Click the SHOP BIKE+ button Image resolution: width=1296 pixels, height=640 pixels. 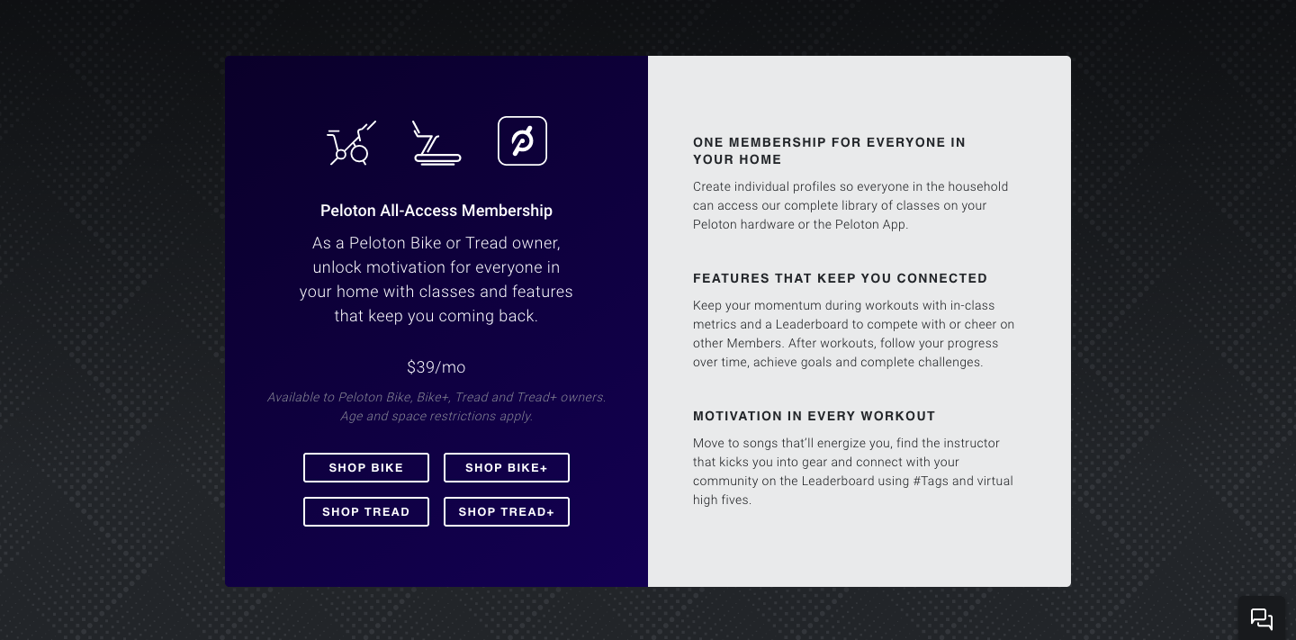[x=507, y=468]
